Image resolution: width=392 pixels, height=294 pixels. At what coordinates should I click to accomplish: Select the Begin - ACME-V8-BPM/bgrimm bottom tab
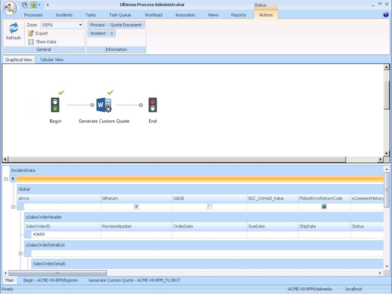coord(50,280)
